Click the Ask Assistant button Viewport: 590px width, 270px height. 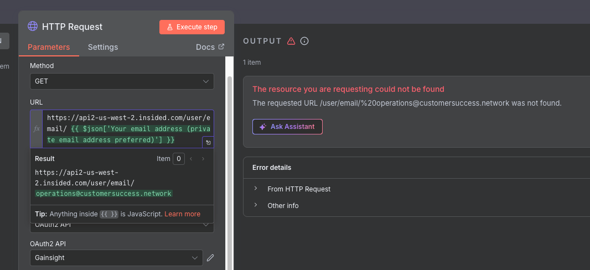coord(287,127)
